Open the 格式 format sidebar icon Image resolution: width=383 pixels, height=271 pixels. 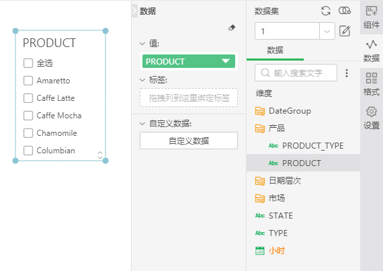(x=372, y=84)
